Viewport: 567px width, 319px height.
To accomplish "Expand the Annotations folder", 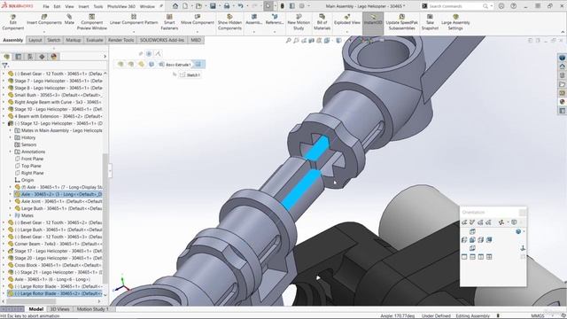I will (11, 152).
